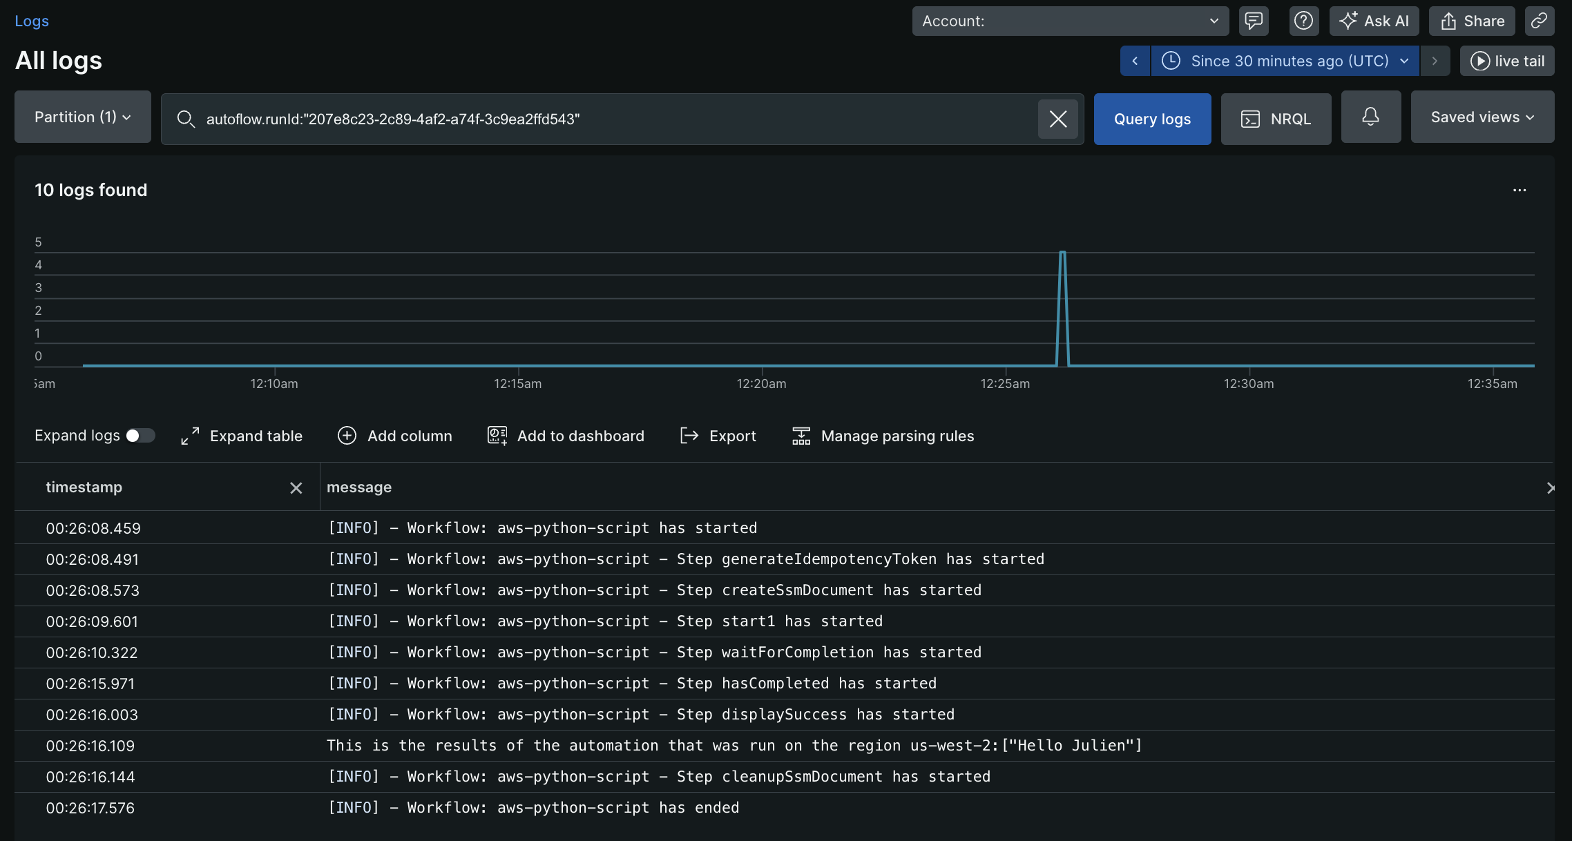The width and height of the screenshot is (1572, 841).
Task: Start the live tail playback
Action: click(x=1507, y=61)
